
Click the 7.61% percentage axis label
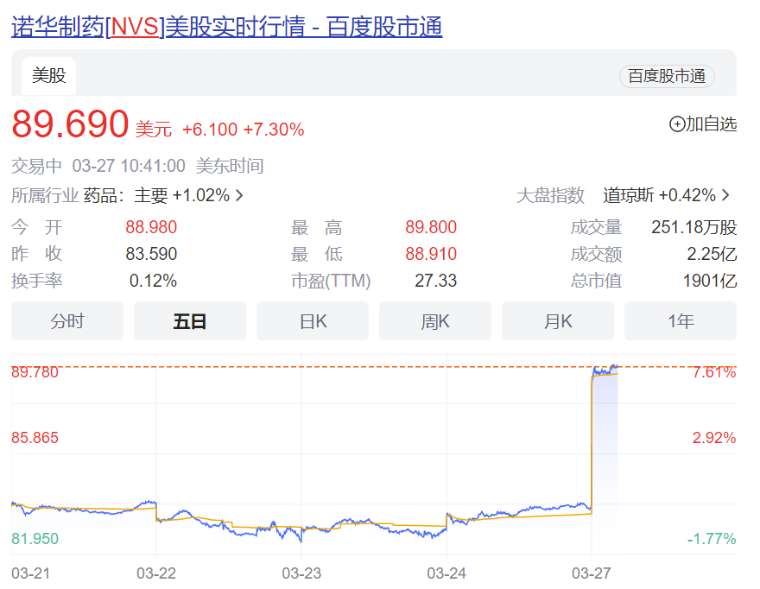(714, 372)
